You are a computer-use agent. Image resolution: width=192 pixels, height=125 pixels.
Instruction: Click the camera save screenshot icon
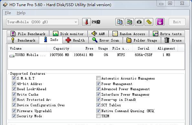click(139, 22)
